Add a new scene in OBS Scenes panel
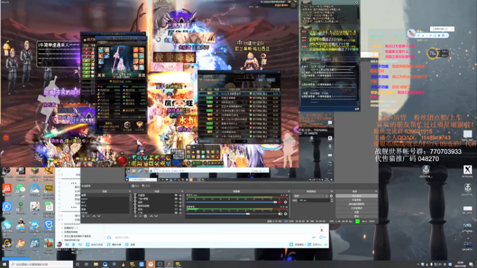477x268 pixels. pos(83,216)
